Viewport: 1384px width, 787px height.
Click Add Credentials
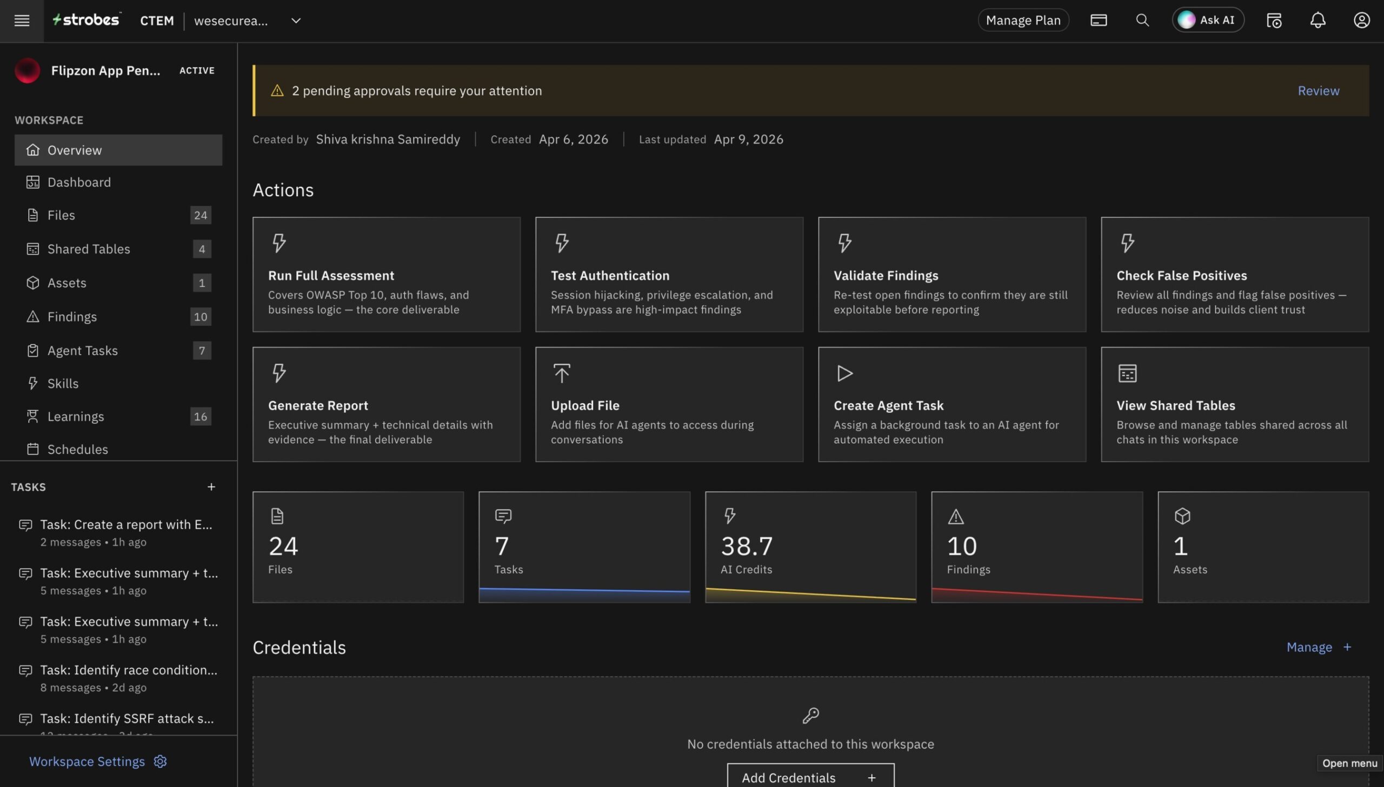810,777
